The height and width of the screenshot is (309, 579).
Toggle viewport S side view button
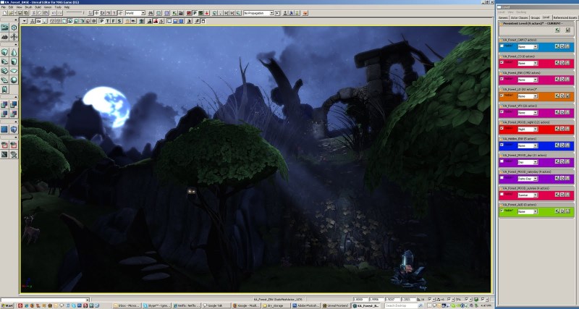119,21
